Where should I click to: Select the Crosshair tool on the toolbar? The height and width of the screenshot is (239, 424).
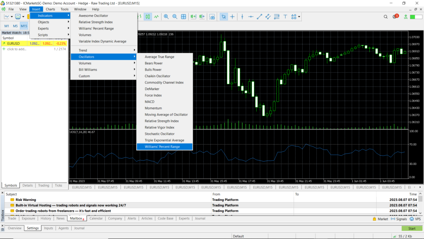232,17
